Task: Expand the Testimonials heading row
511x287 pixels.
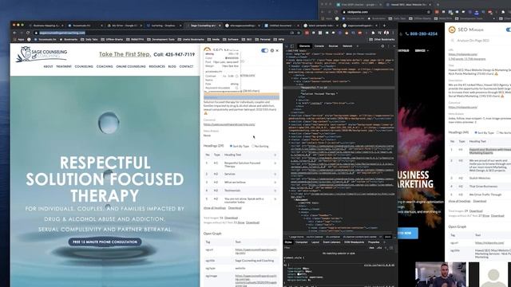Action: coord(275,191)
